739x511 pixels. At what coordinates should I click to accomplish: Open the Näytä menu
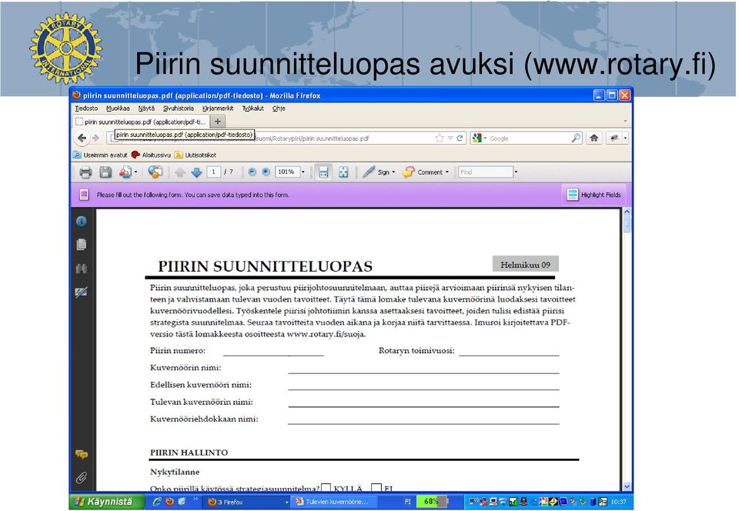pyautogui.click(x=146, y=109)
